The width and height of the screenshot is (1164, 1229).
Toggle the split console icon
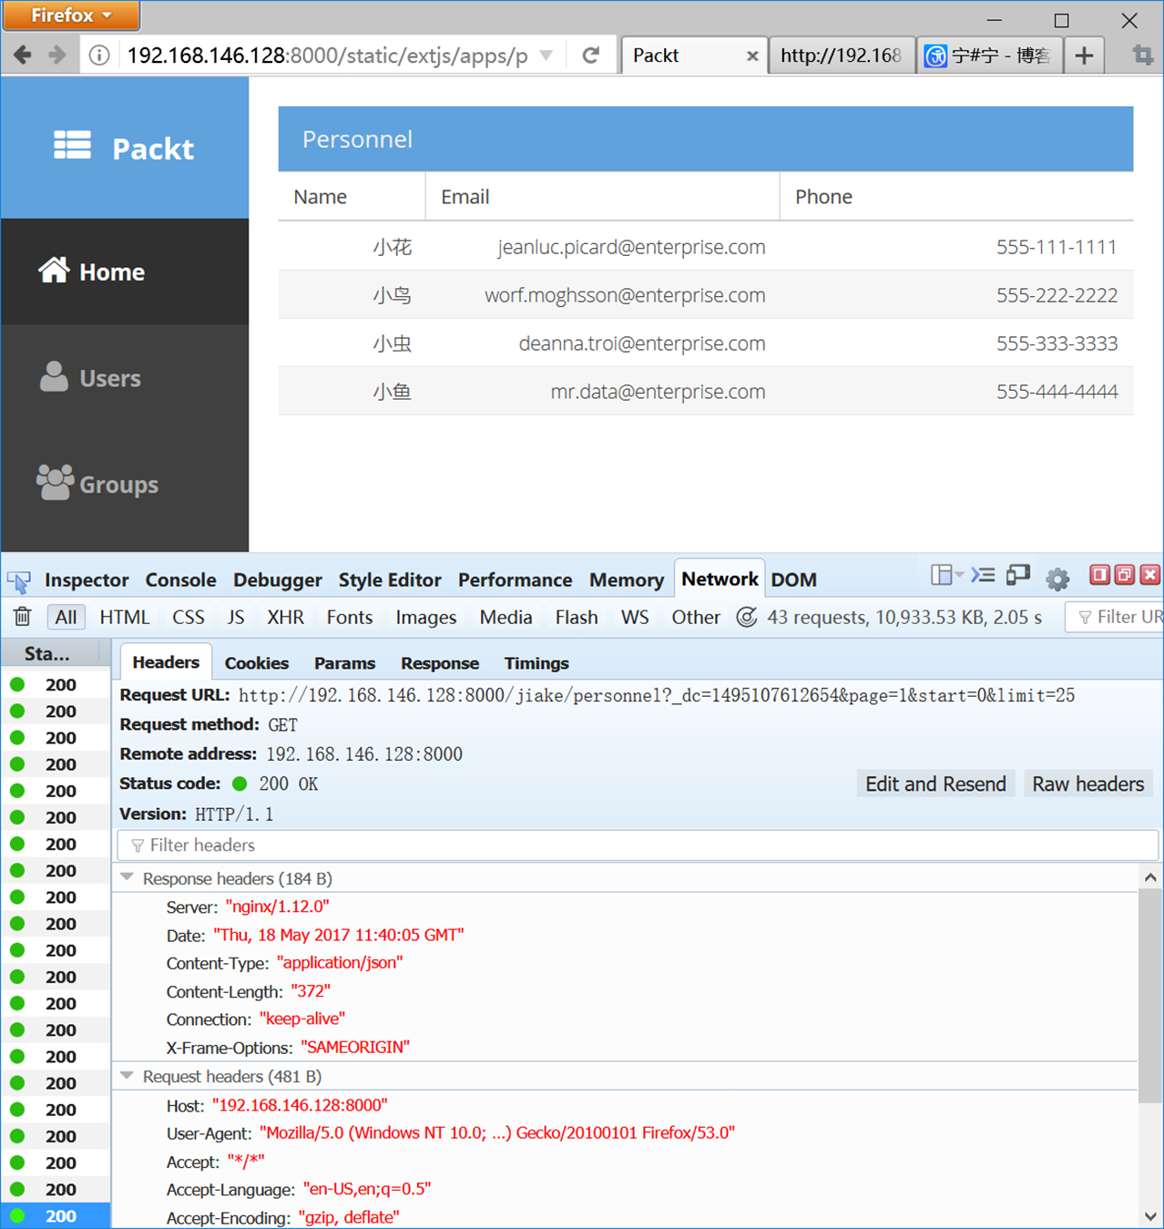983,575
